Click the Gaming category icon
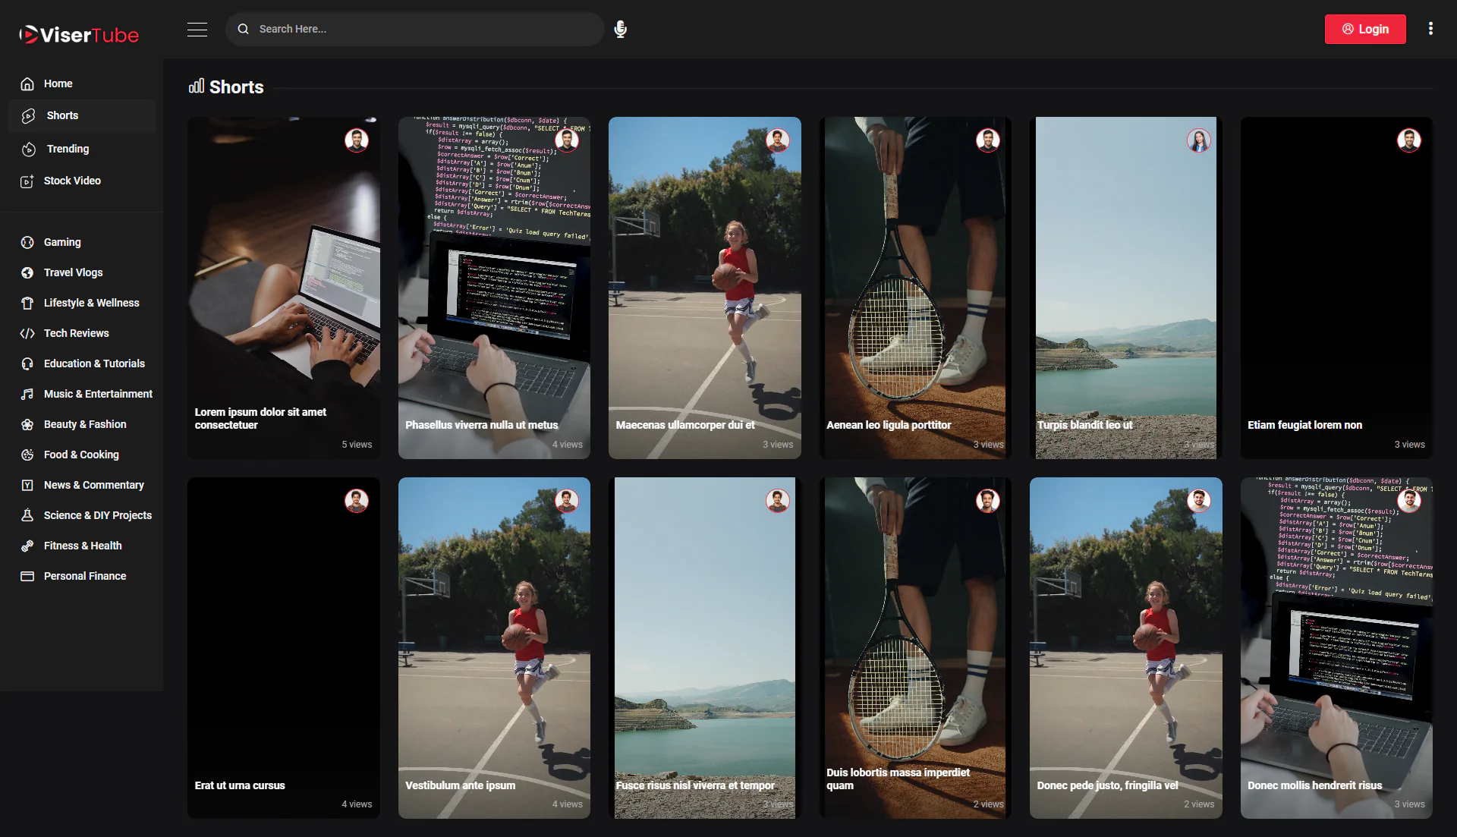 [27, 242]
